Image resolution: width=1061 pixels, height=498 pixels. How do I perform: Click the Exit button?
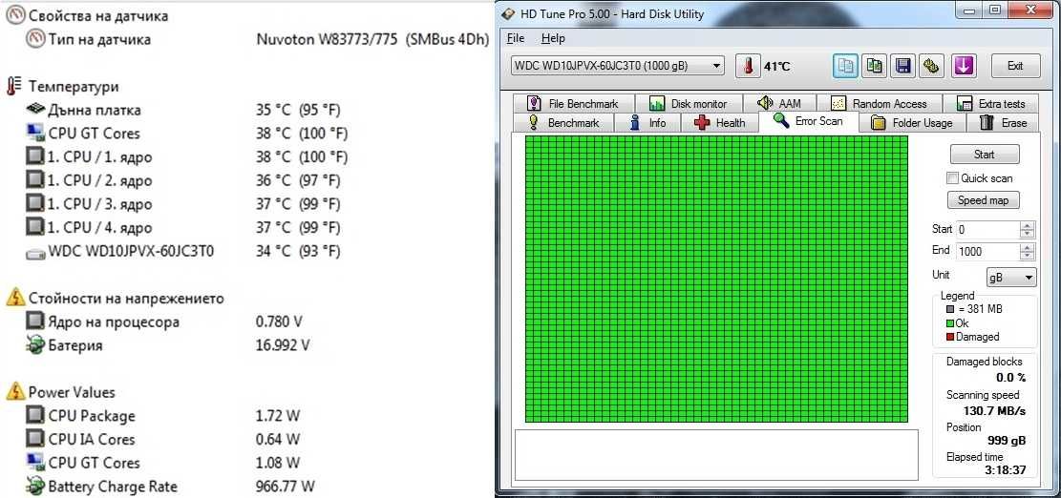point(1015,66)
